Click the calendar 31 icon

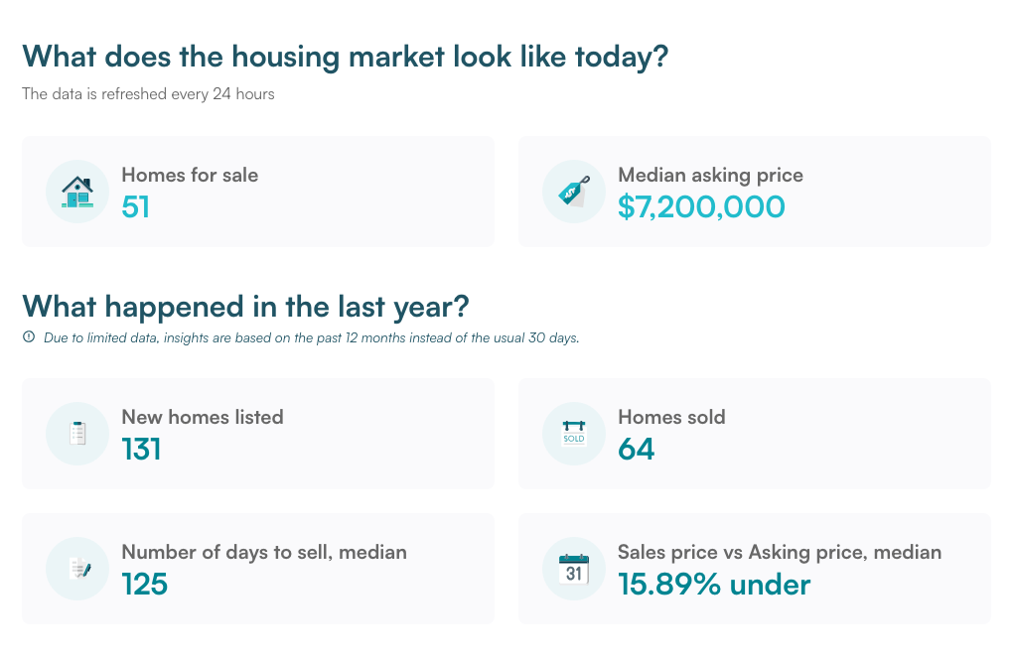click(574, 569)
